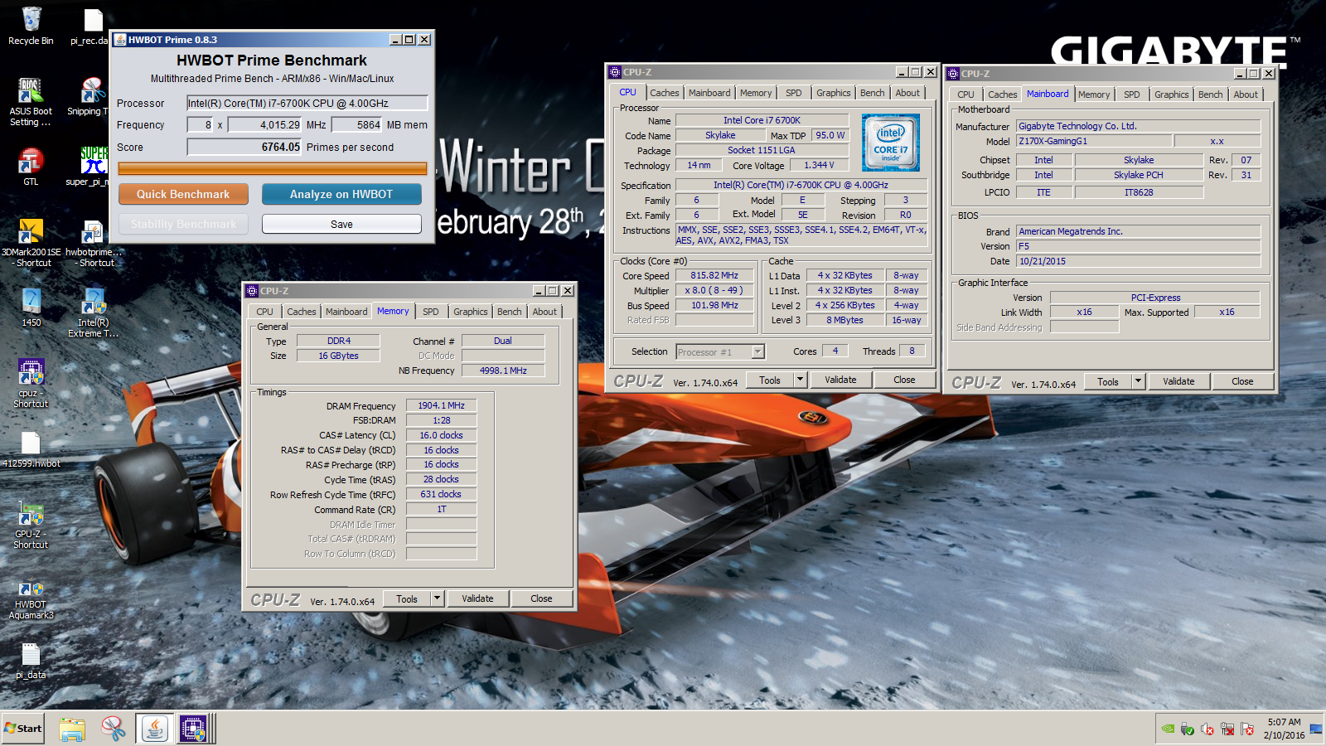The height and width of the screenshot is (746, 1326).
Task: Click NB Frequency value 4998.1 MHz
Action: click(503, 371)
